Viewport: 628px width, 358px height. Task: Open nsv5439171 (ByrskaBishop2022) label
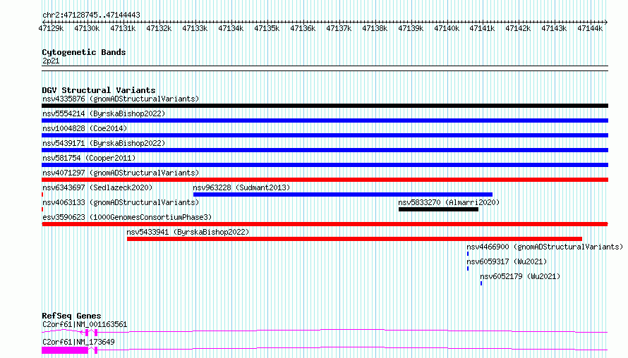coord(104,143)
